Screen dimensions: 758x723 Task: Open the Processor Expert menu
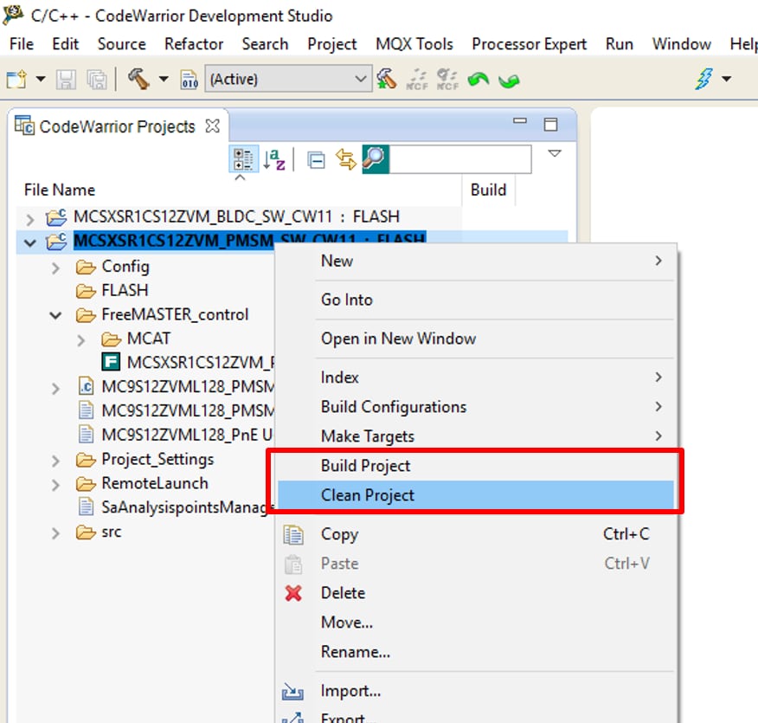click(x=529, y=44)
